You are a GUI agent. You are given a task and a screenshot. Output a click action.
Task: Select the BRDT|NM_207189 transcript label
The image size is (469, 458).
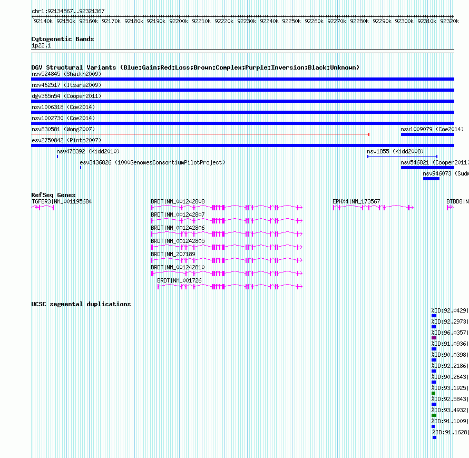(173, 254)
